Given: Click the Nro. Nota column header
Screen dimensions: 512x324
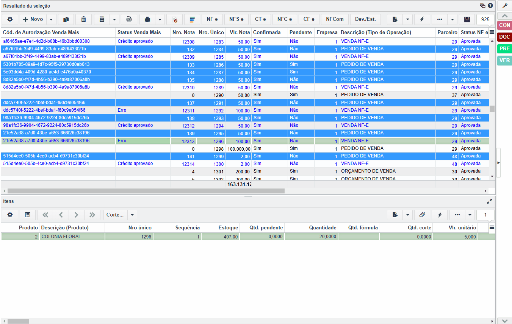Looking at the screenshot, I should tap(183, 33).
